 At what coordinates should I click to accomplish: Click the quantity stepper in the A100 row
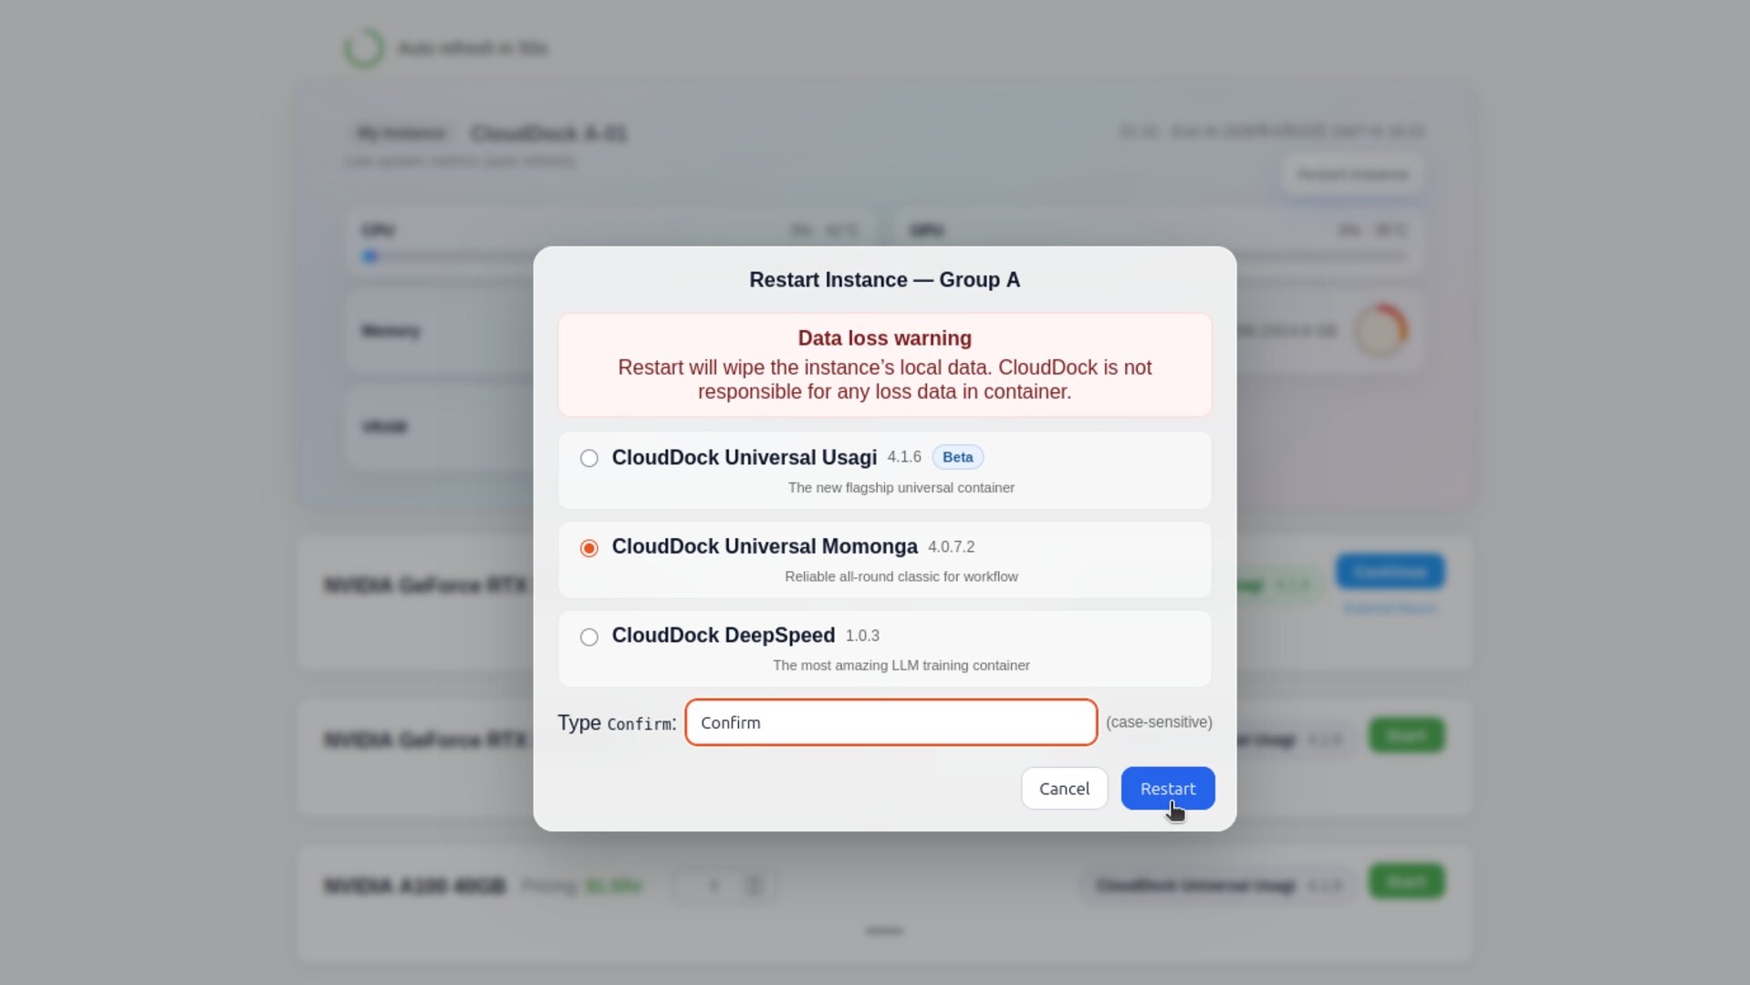tap(725, 886)
